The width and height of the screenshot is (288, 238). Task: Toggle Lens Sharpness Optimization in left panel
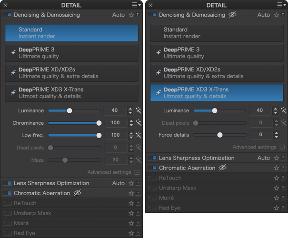click(x=7, y=183)
